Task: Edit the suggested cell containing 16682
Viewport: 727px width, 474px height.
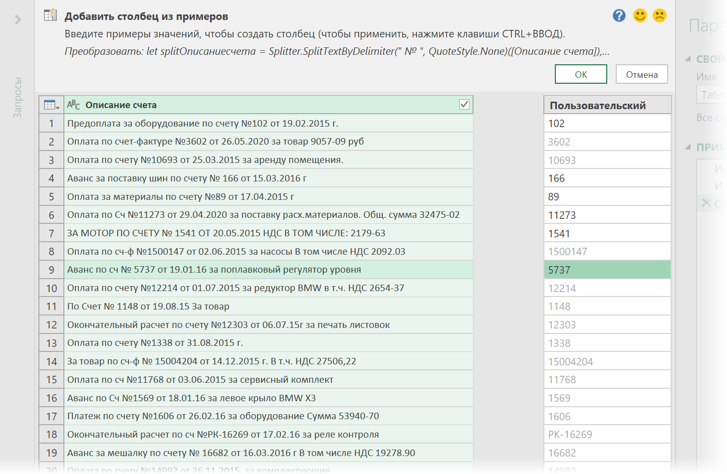Action: click(x=607, y=453)
